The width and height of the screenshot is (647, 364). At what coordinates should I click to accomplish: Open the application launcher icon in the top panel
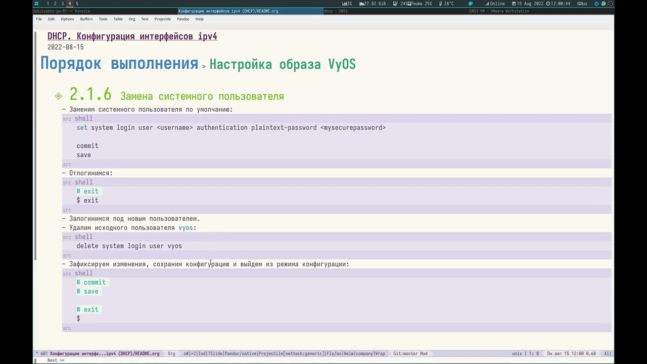point(36,4)
